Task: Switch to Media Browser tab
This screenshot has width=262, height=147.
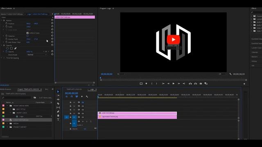Action: click(6, 89)
